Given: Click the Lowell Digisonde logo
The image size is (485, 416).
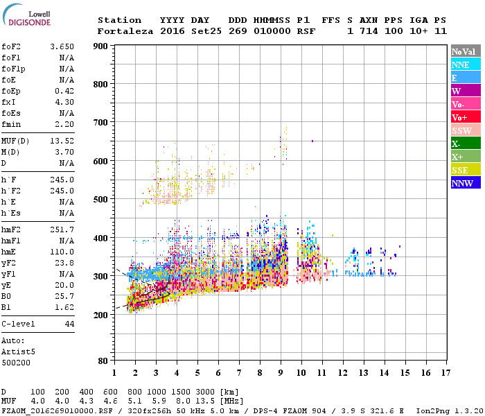Looking at the screenshot, I should pos(26,15).
